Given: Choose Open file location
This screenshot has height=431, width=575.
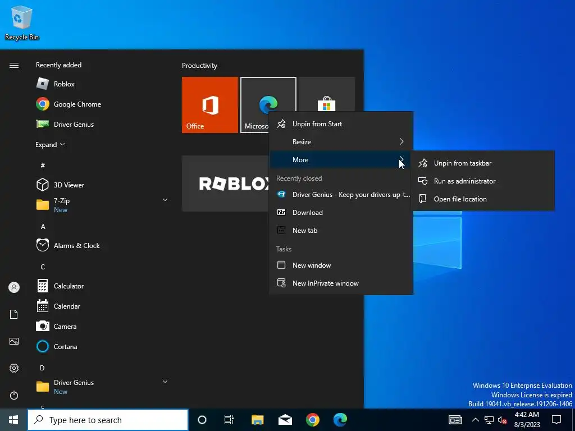Looking at the screenshot, I should [x=482, y=199].
